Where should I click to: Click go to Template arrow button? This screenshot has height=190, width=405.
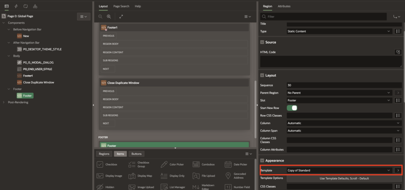tap(398, 170)
